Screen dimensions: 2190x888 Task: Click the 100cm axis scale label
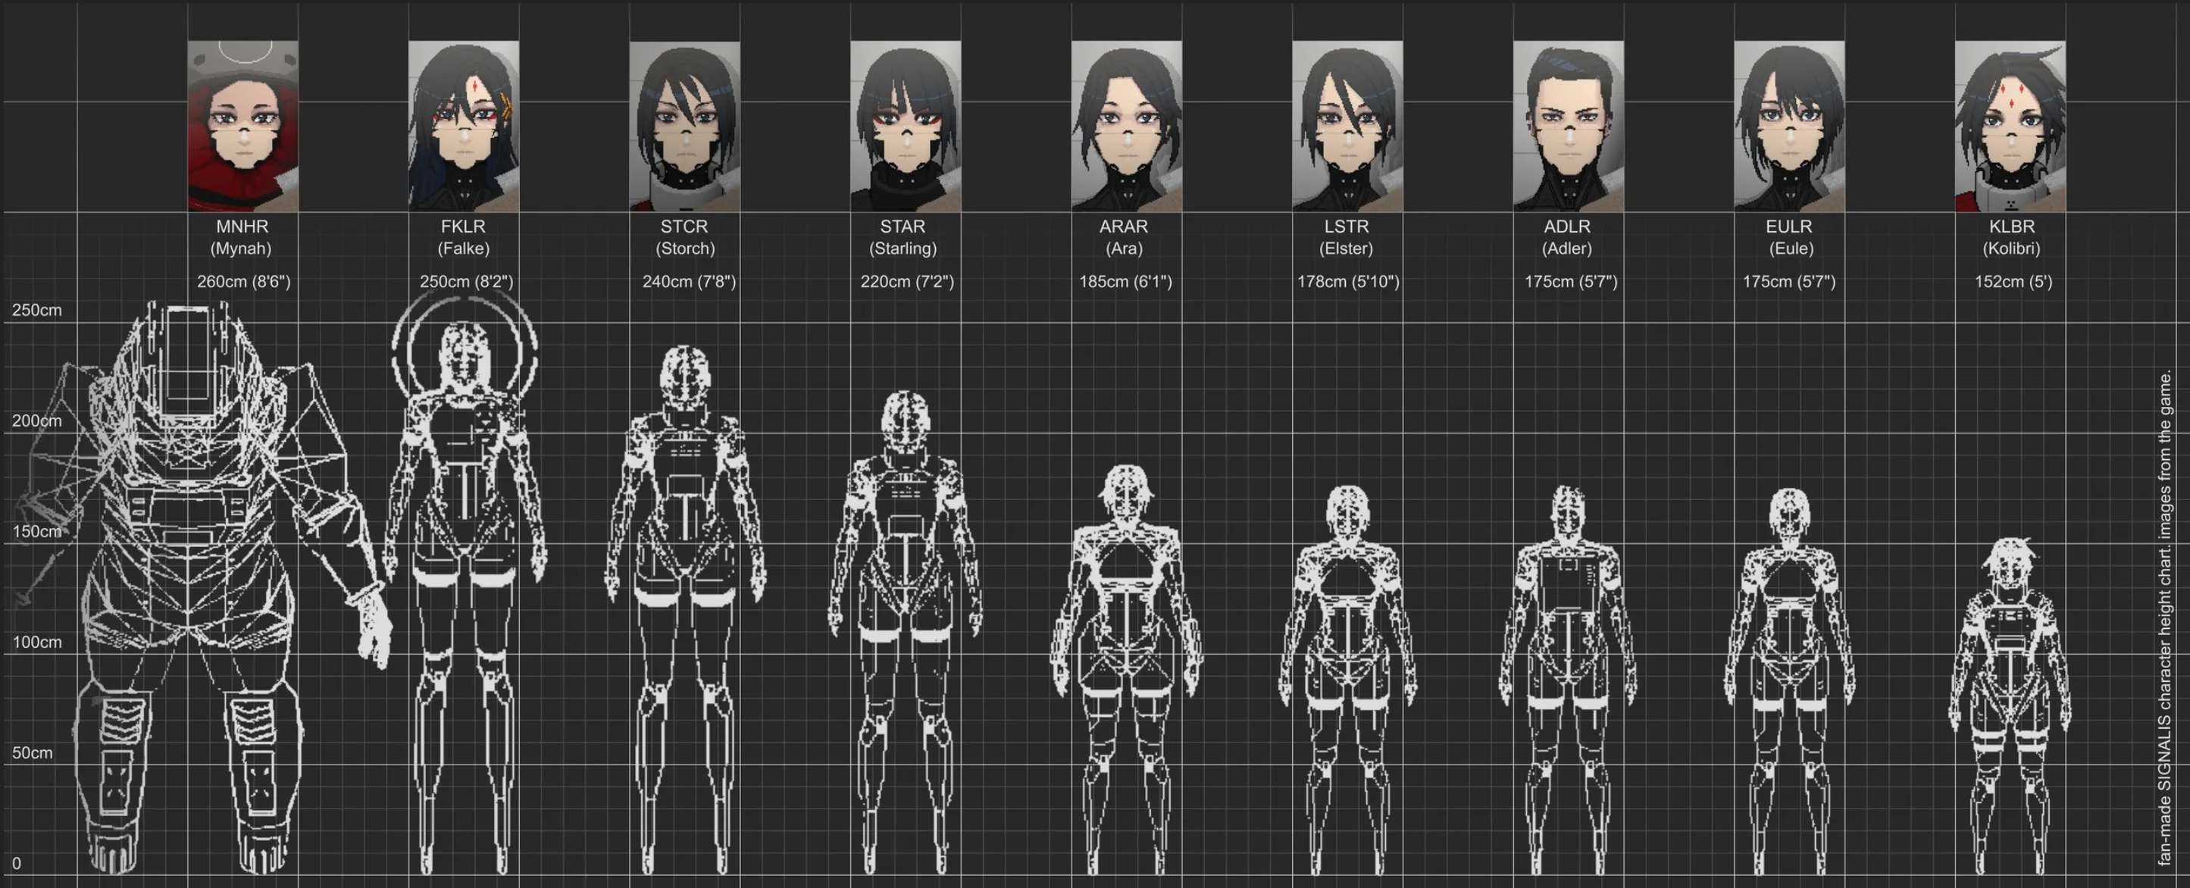click(x=36, y=643)
